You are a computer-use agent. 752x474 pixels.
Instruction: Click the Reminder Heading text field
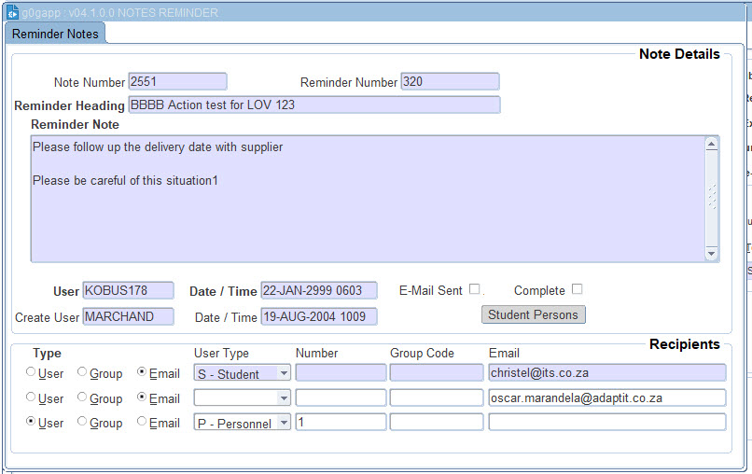pyautogui.click(x=313, y=105)
